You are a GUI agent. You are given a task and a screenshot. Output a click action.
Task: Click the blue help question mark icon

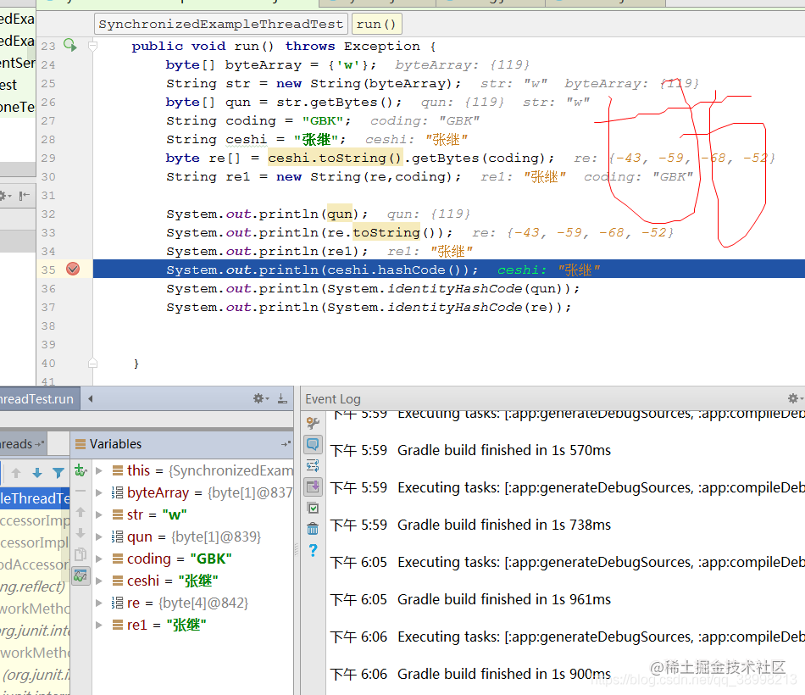(313, 549)
